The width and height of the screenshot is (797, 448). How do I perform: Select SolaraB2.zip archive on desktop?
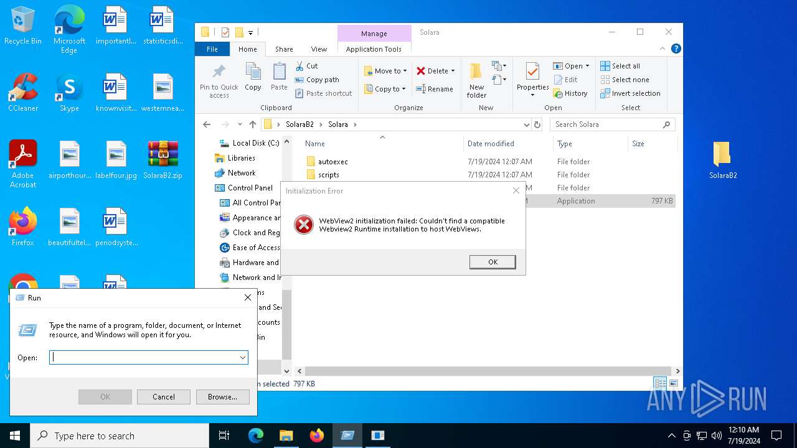click(163, 160)
